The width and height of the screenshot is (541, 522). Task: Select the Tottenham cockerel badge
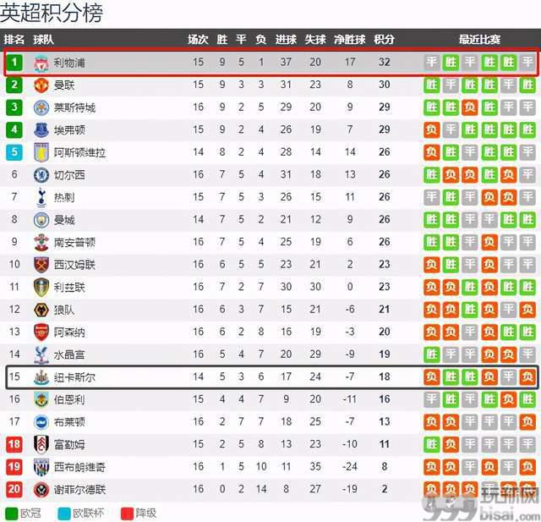[x=41, y=197]
